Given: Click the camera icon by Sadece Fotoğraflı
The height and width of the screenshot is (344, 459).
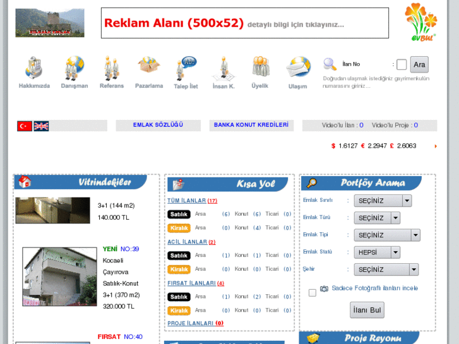Looking at the screenshot, I should click(324, 288).
